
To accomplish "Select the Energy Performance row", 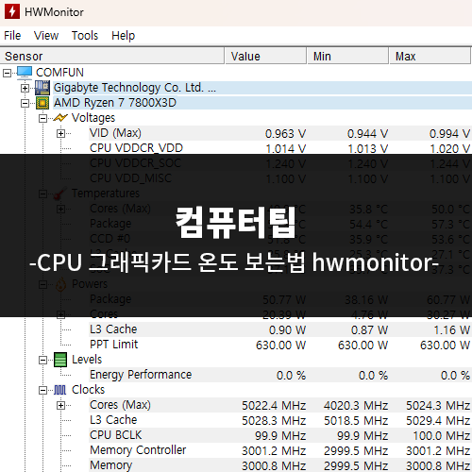I will (x=280, y=375).
